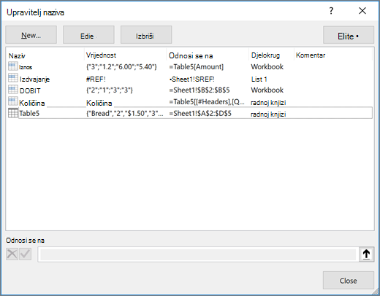The width and height of the screenshot is (380, 296).
Task: Click the Izdvajanje name icon
Action: pos(13,78)
